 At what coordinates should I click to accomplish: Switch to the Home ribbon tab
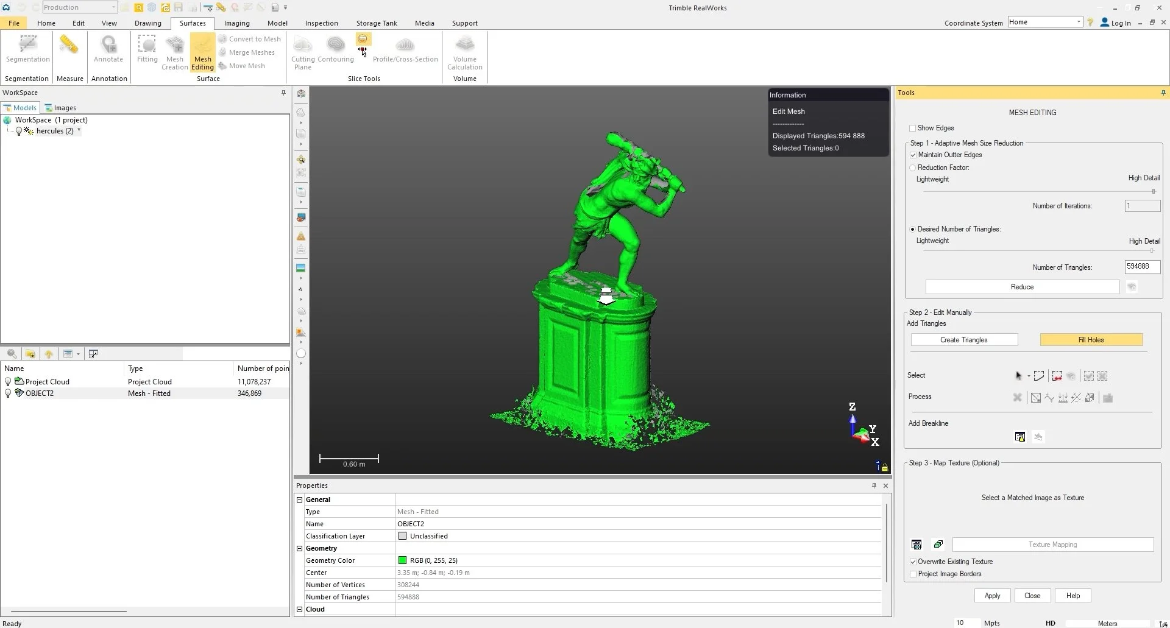pyautogui.click(x=46, y=23)
